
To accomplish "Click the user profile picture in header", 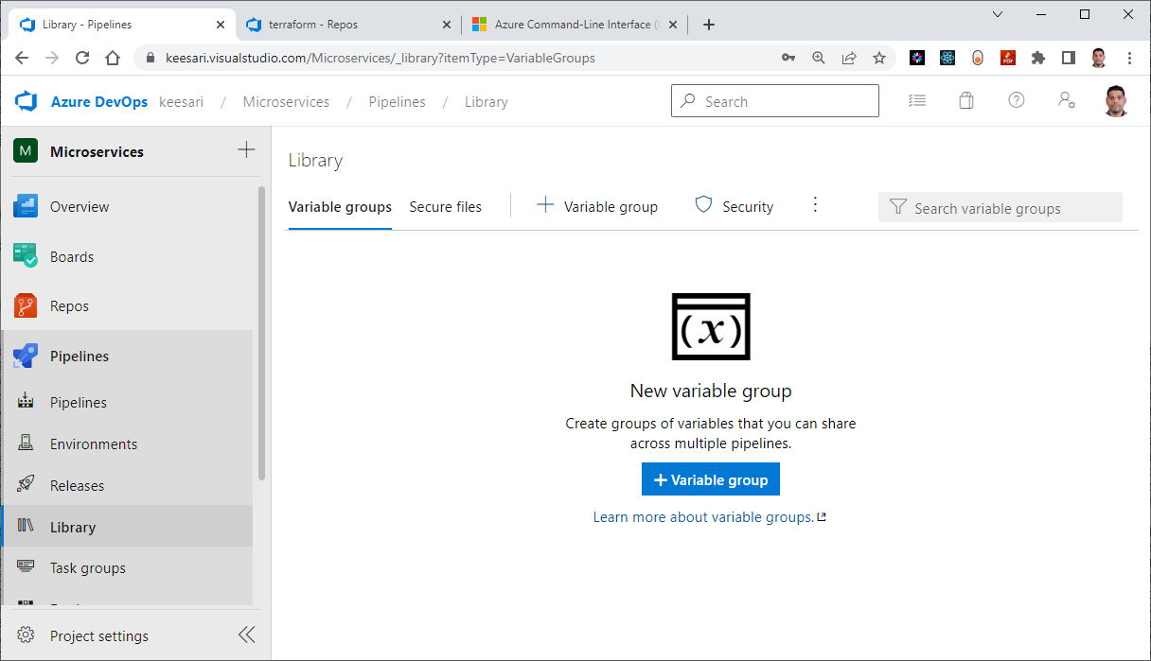I will click(x=1117, y=101).
